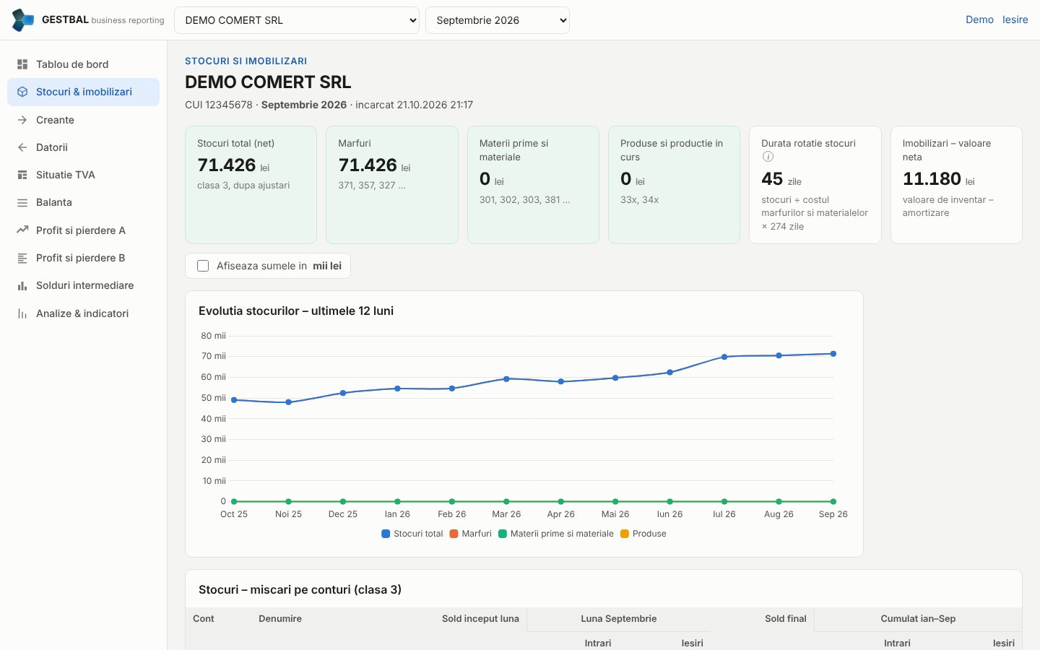Open the Septembrie 2026 period dropdown
1040x650 pixels.
[498, 20]
